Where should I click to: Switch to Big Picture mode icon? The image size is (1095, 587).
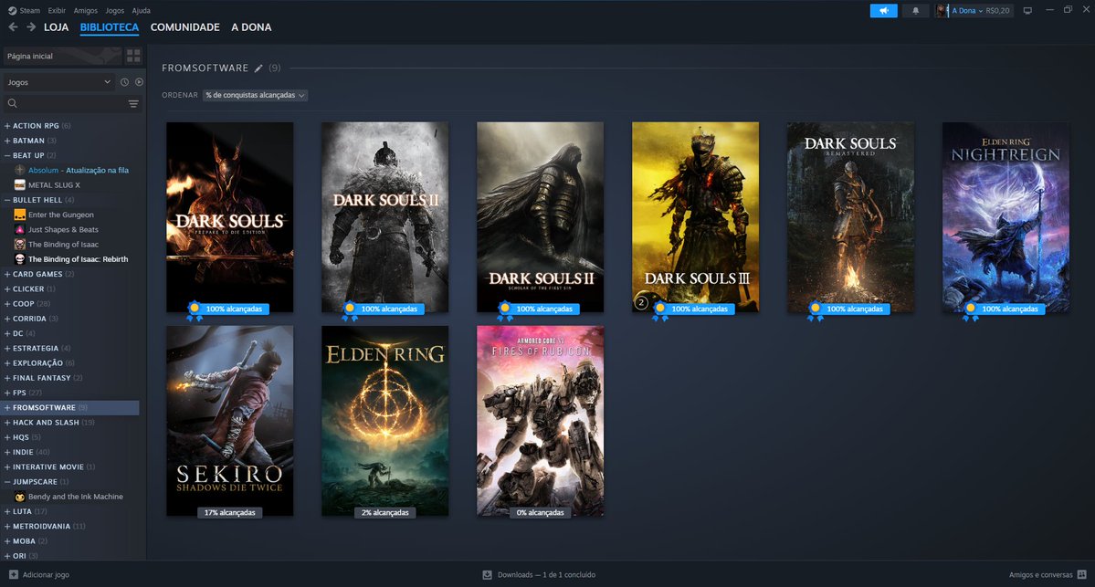tap(1027, 10)
